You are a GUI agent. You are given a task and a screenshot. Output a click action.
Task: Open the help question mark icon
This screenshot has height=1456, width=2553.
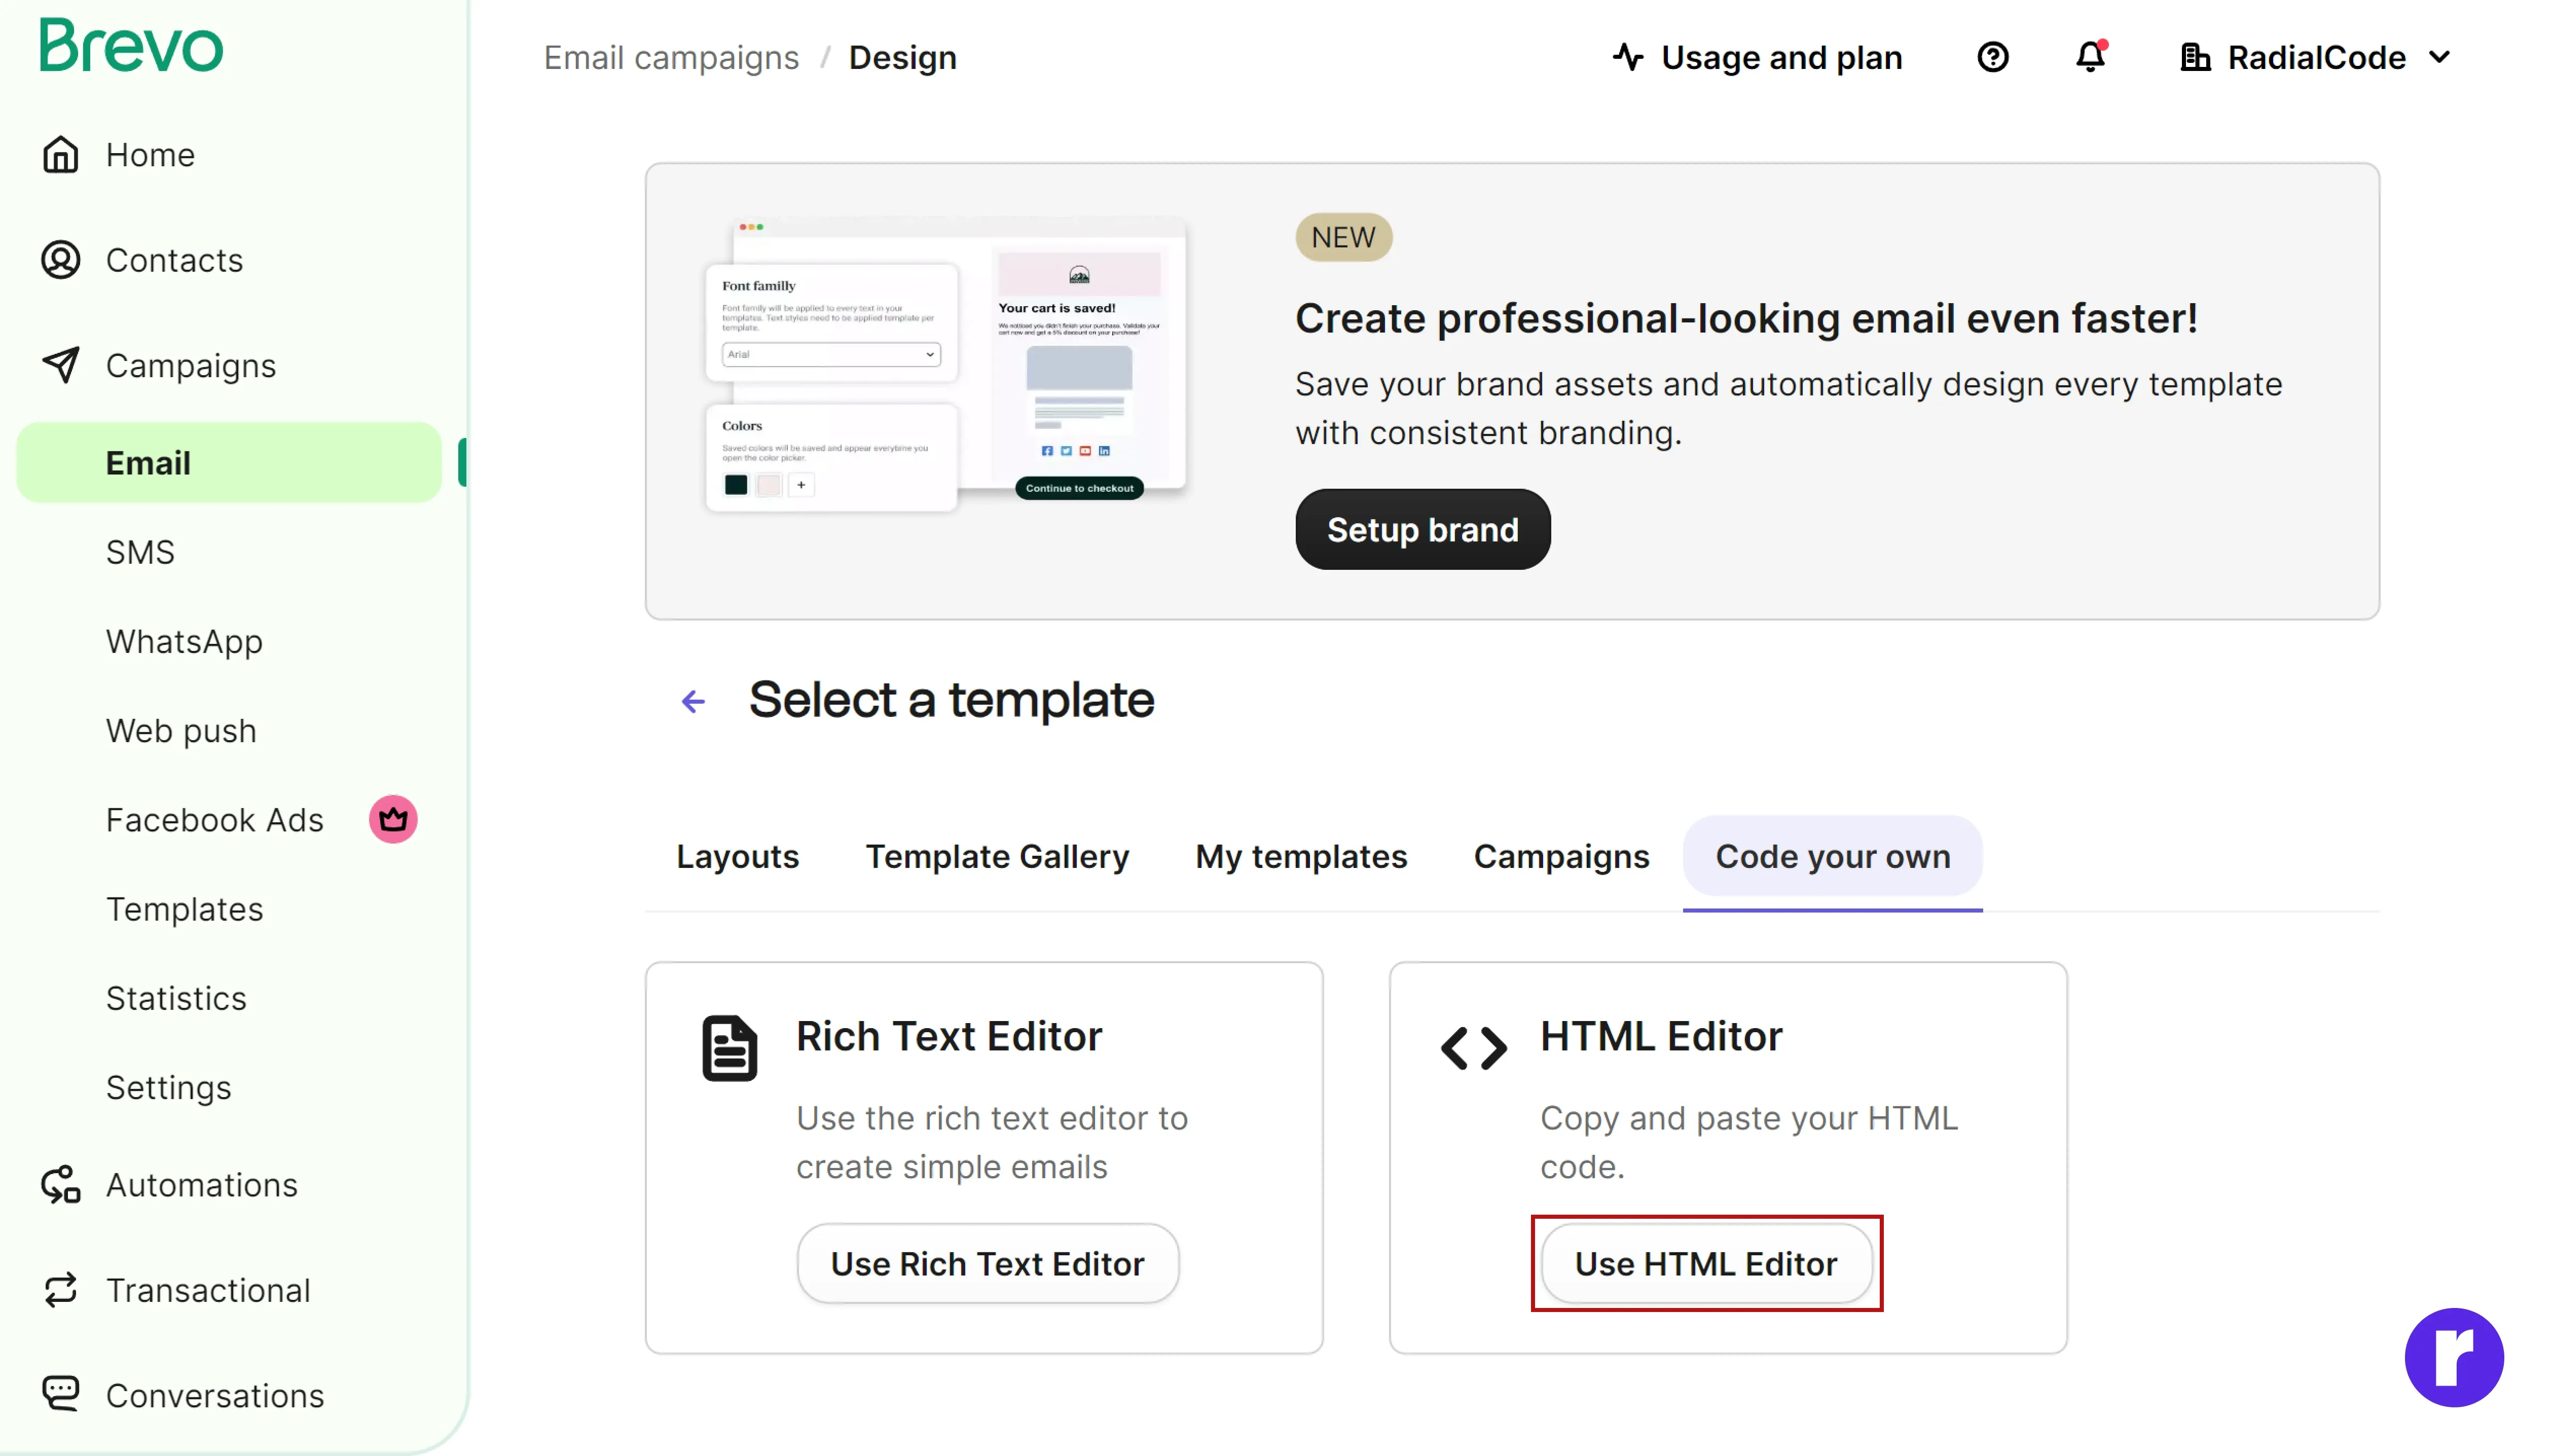(1992, 57)
